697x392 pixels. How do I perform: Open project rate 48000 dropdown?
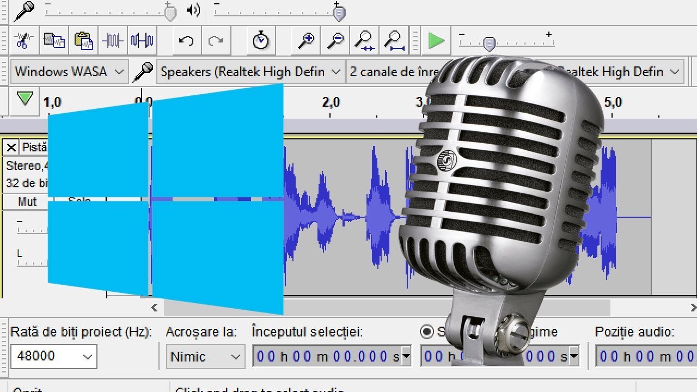[54, 357]
